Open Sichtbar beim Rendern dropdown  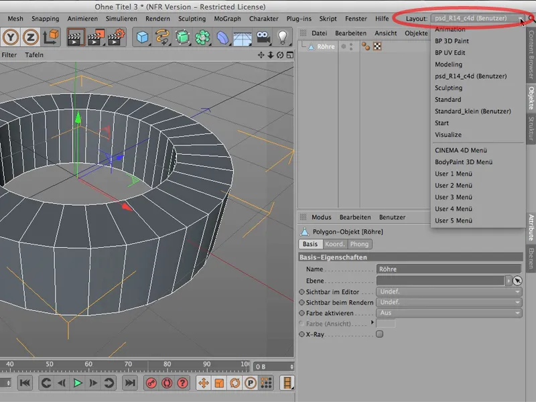point(449,302)
